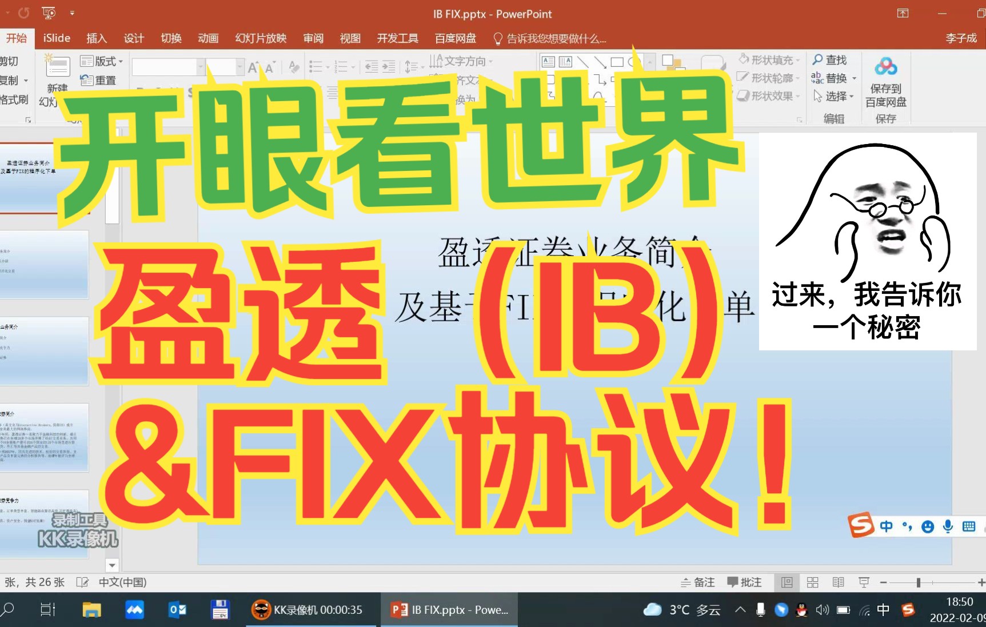Show hidden tray icons chevron
This screenshot has width=986, height=627.
click(x=740, y=610)
